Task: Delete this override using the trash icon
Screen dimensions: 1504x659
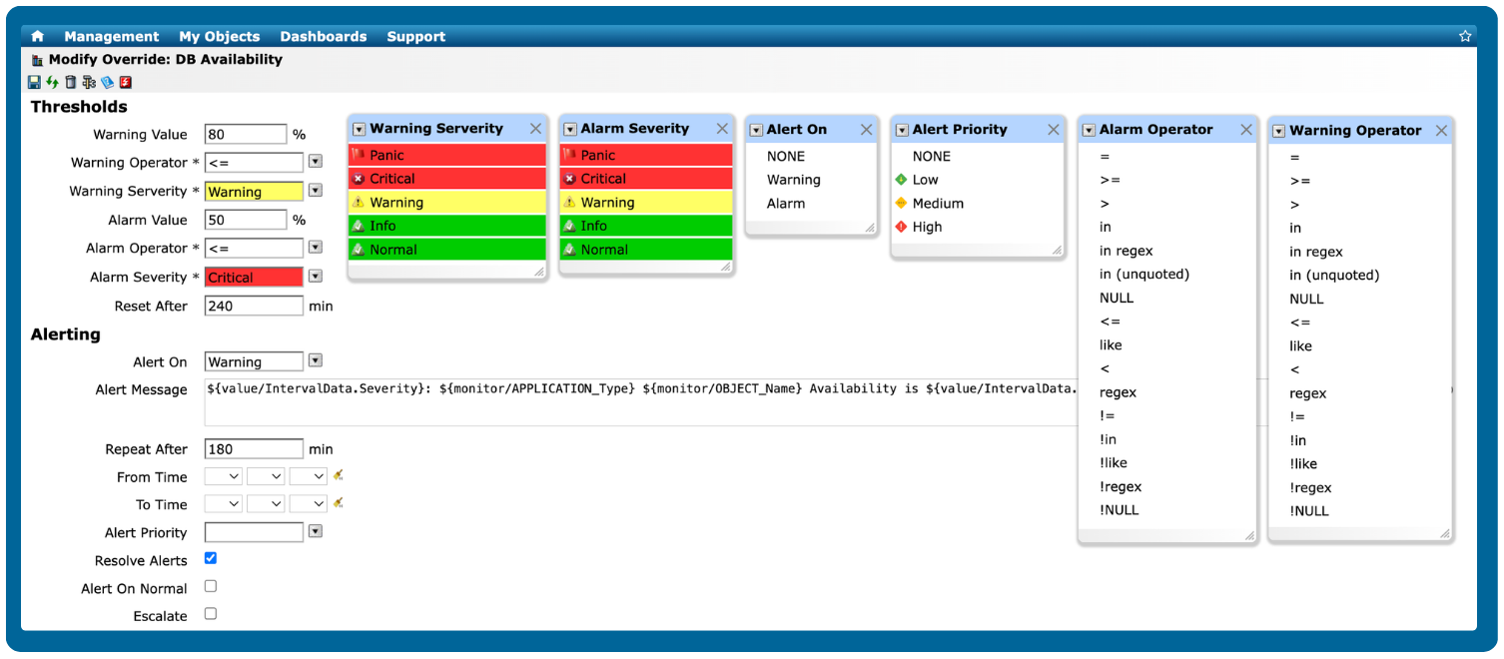Action: click(x=69, y=82)
